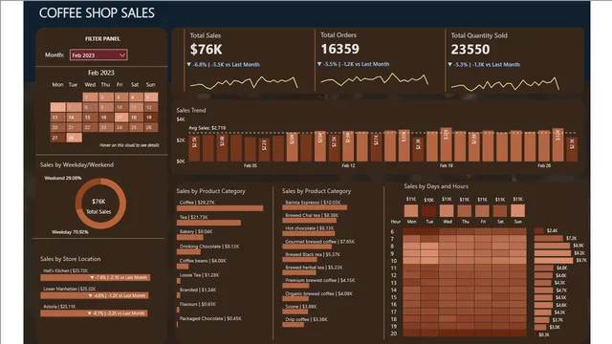Click the Feb 26 axis label
This screenshot has height=344, width=612.
tap(544, 165)
